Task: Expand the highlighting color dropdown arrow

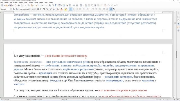Action: (68, 9)
